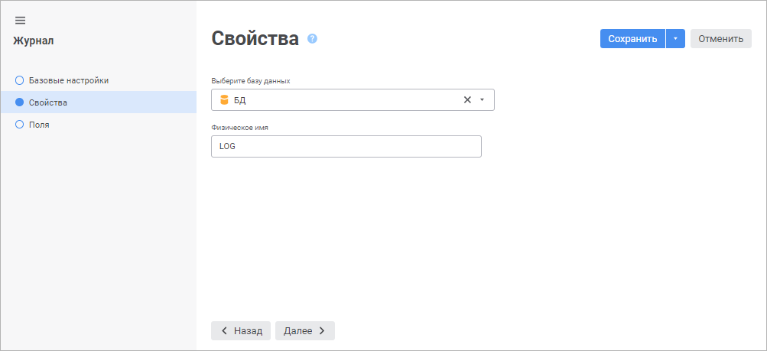The image size is (767, 351).
Task: Go to the Базовые настройки section
Action: point(73,80)
